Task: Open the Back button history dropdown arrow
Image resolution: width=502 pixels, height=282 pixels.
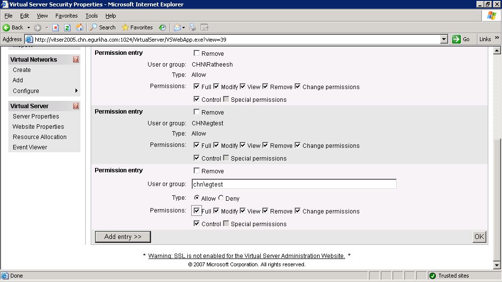Action: [x=28, y=27]
